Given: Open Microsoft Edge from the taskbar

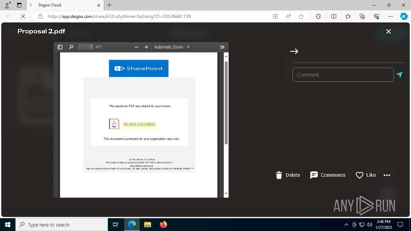Looking at the screenshot, I should click(x=132, y=225).
